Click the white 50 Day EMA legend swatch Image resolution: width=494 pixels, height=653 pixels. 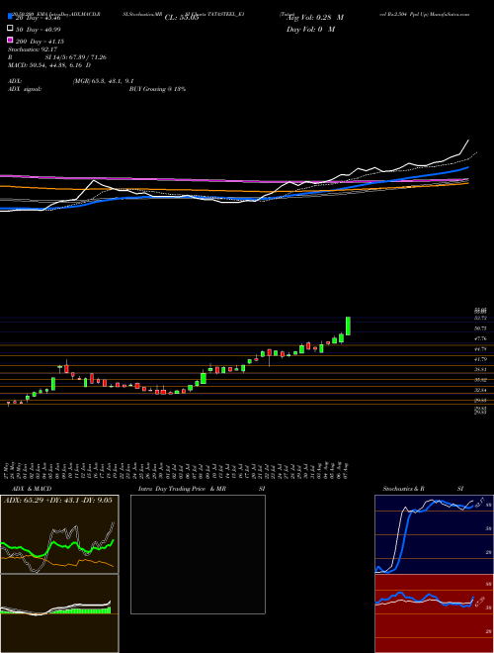pyautogui.click(x=10, y=29)
